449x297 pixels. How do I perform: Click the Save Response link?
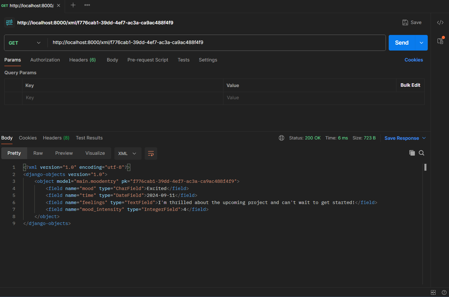(x=402, y=138)
